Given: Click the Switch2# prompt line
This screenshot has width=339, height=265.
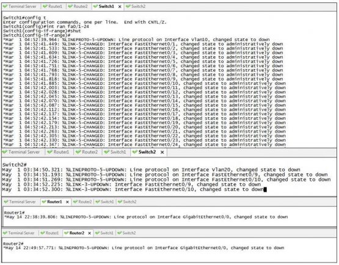Looking at the screenshot, I should click(15, 165).
